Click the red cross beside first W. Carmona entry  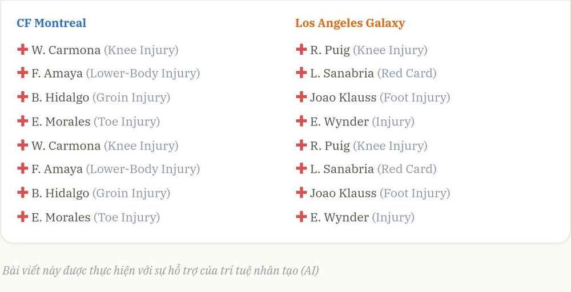point(23,50)
